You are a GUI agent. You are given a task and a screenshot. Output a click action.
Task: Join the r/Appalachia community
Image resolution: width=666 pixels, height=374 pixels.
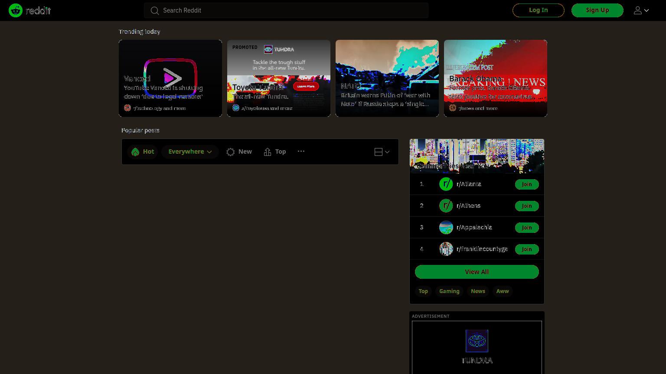tap(527, 228)
